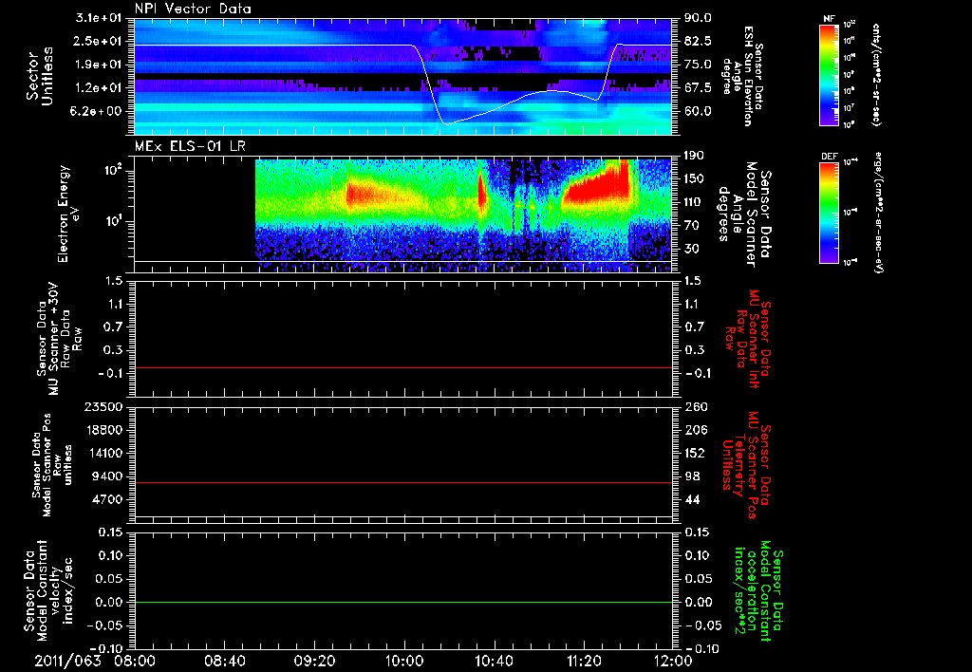The height and width of the screenshot is (672, 972).
Task: Click the red horizontal line in MU Scanner +30V panel
Action: (x=402, y=367)
